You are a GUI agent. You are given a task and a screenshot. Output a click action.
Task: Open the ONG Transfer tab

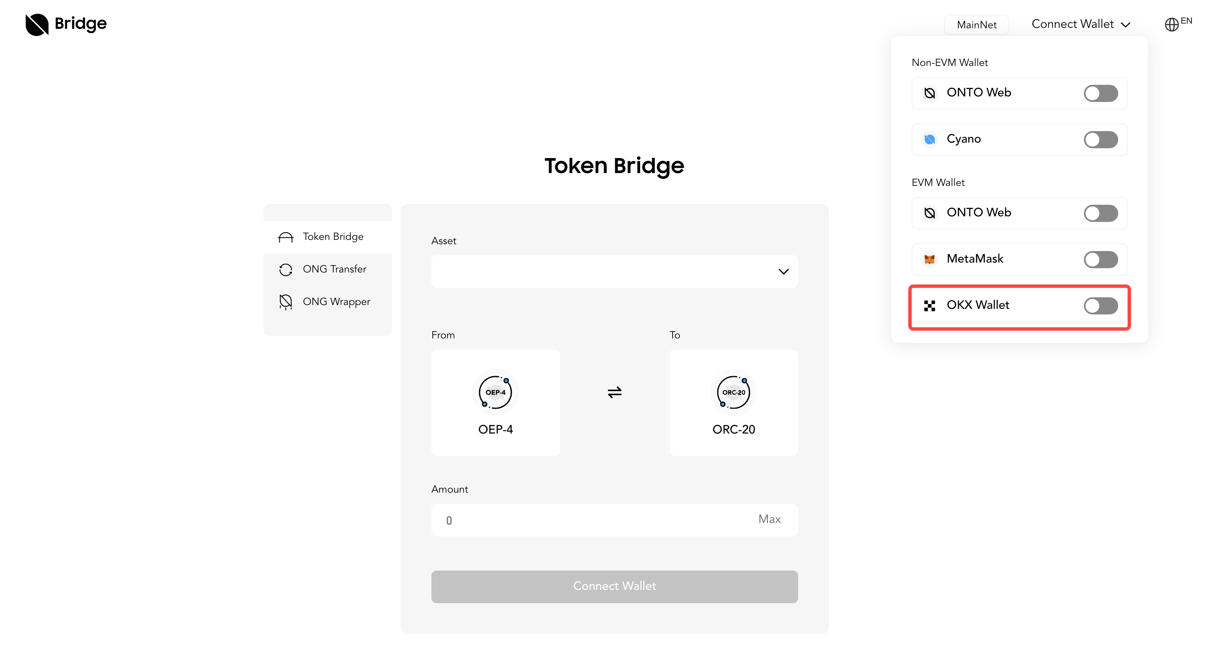pos(334,269)
